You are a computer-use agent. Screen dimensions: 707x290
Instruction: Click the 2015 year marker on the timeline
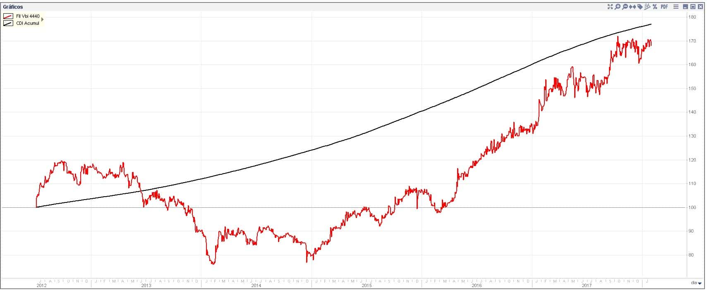(x=367, y=285)
